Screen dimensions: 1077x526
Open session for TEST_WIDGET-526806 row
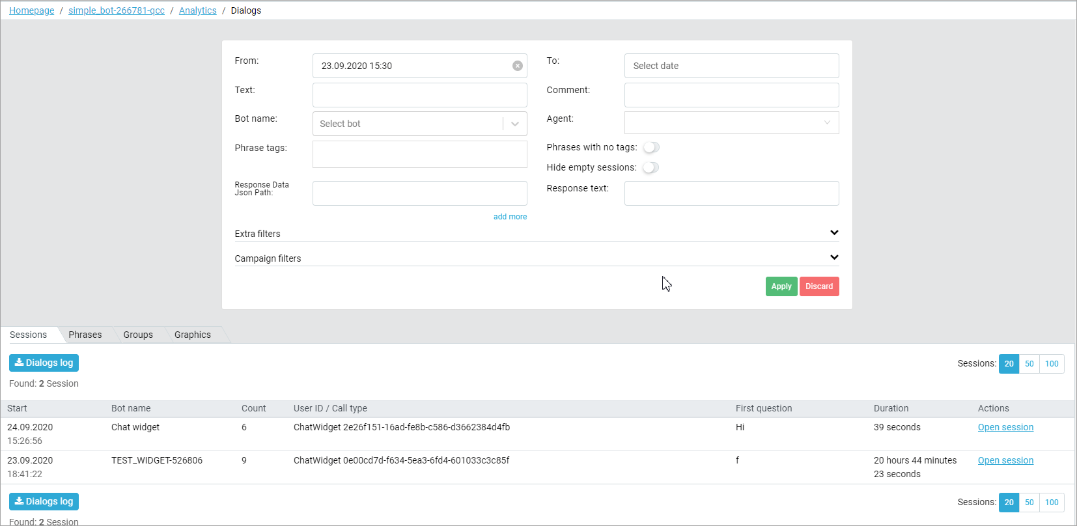click(x=1005, y=460)
